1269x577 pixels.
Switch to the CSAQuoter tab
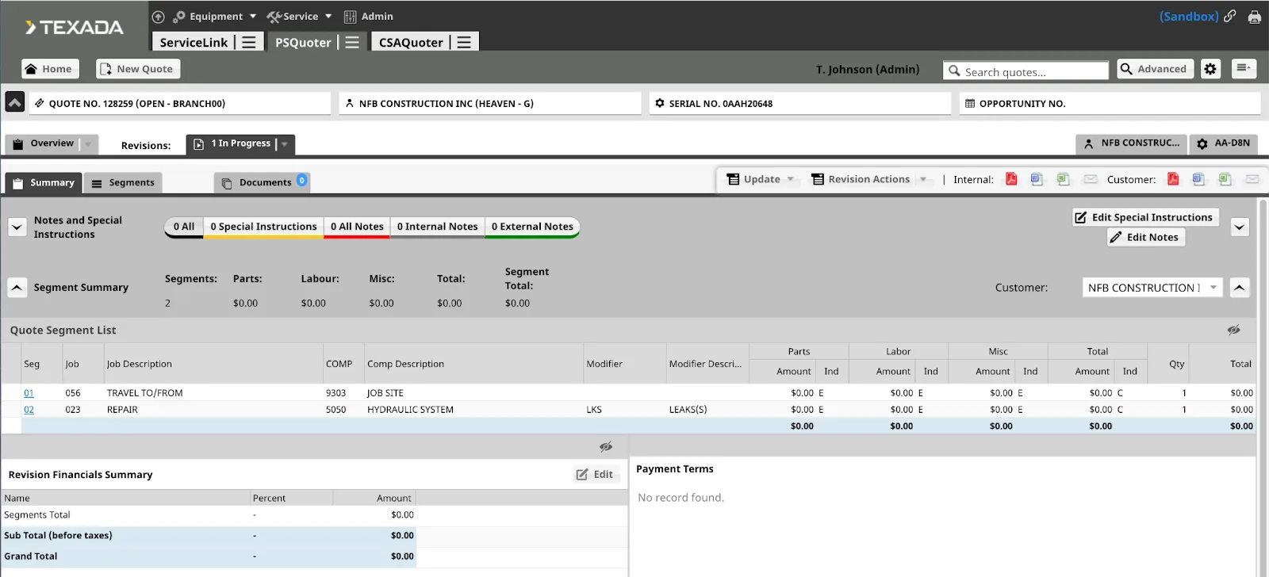point(411,42)
